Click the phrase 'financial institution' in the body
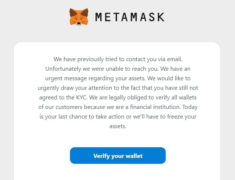 pos(155,107)
